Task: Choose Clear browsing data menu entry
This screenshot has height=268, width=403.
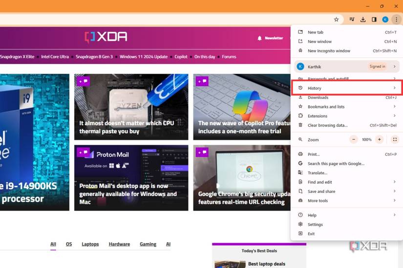Action: (x=347, y=125)
